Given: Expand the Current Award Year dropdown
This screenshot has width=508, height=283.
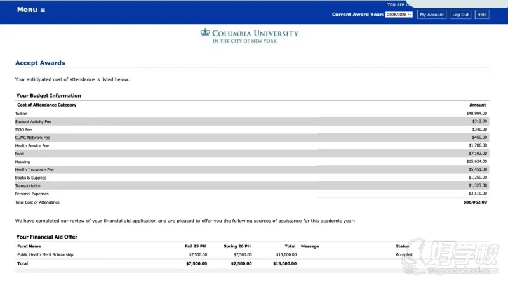Looking at the screenshot, I should pos(399,15).
